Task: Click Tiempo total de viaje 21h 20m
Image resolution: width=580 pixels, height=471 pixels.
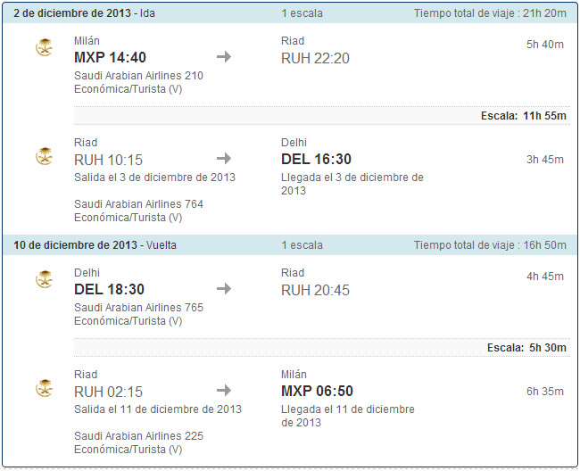Action: pos(490,13)
